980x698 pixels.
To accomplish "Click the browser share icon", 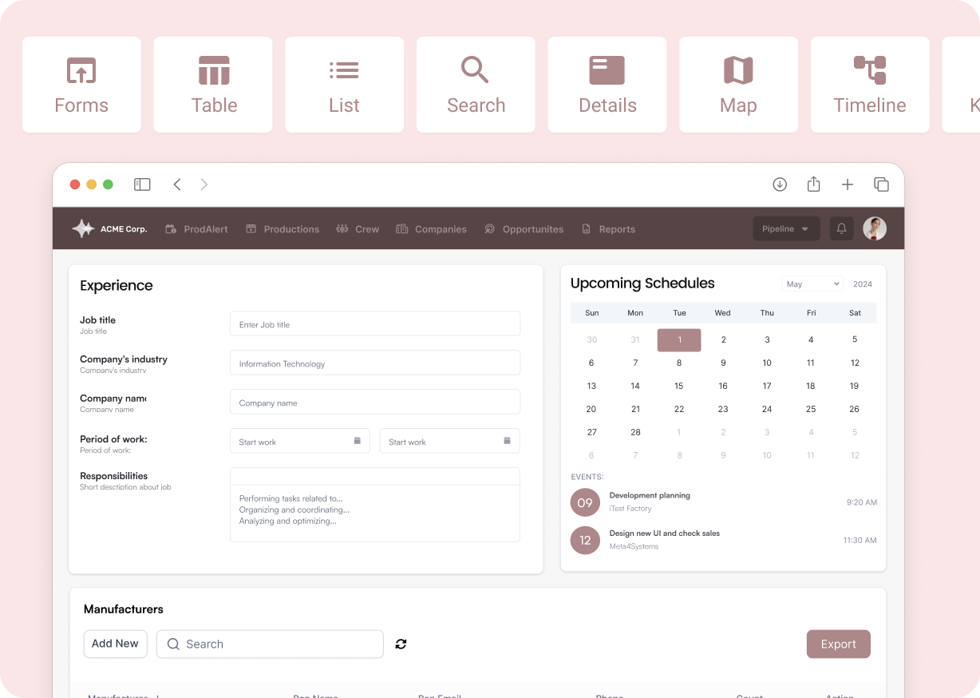I will 813,184.
